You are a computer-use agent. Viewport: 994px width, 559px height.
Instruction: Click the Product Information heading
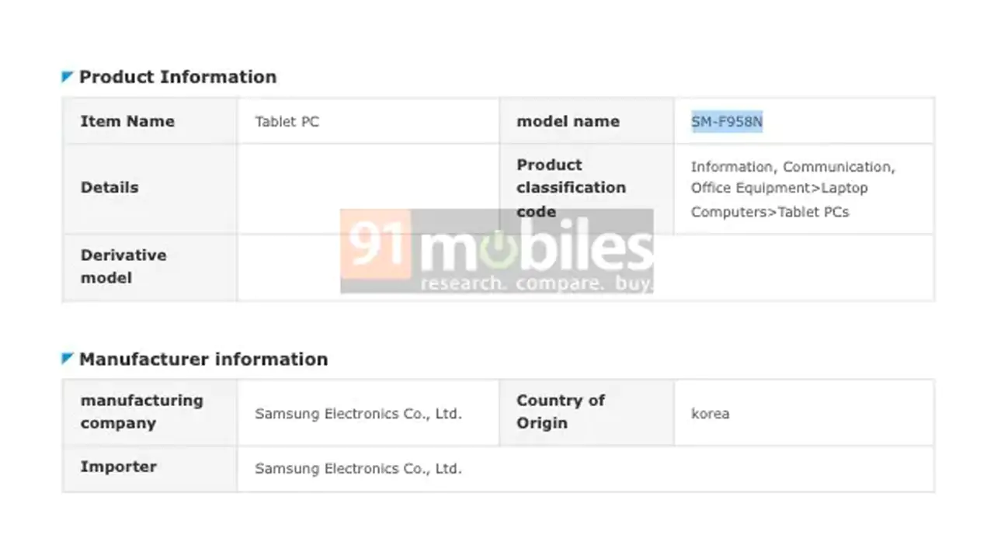(x=178, y=77)
